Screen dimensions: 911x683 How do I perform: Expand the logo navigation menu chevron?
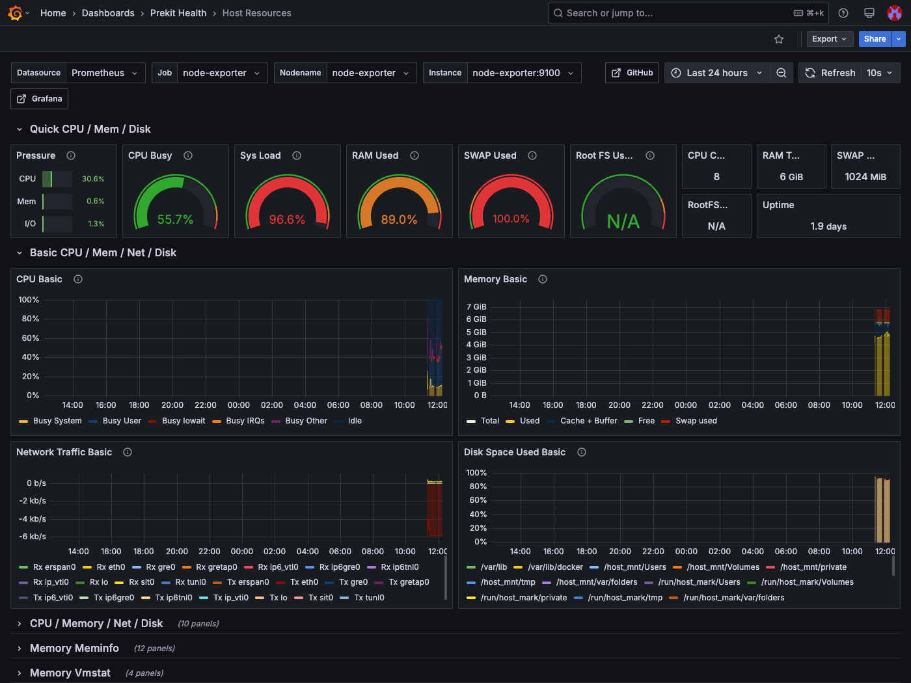point(27,13)
